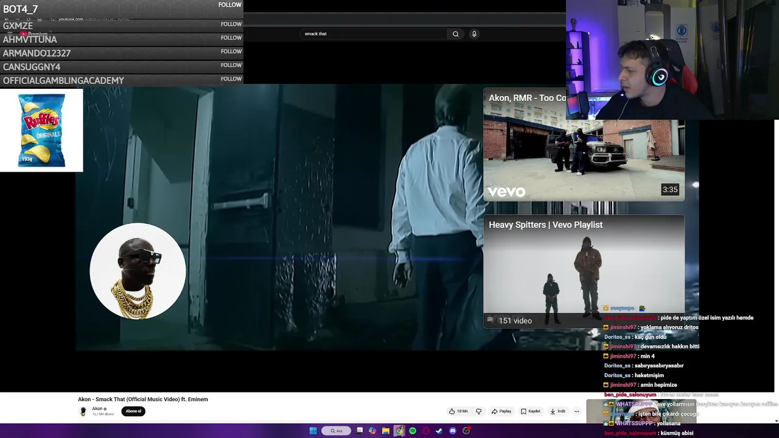
Task: Click the video title 'Akon - Smack That'
Action: coord(143,400)
